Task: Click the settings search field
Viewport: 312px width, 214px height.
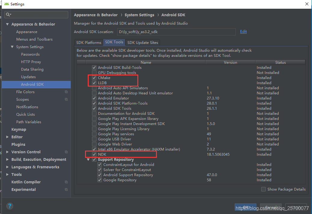Action: [36, 14]
